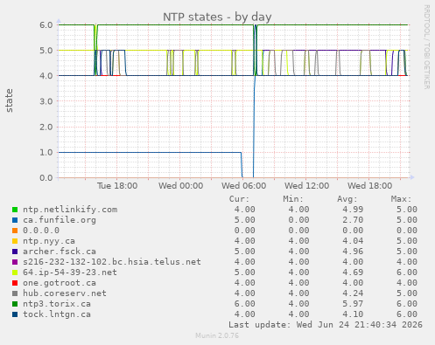Screen dimensions: 435x345
Task: Click the ntp3.torix.ca dark green swatch
Action: [15, 304]
